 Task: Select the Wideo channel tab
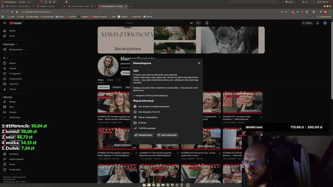(x=100, y=80)
